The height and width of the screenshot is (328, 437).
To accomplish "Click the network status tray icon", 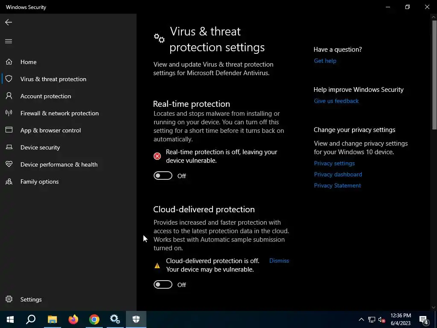I will 372,319.
